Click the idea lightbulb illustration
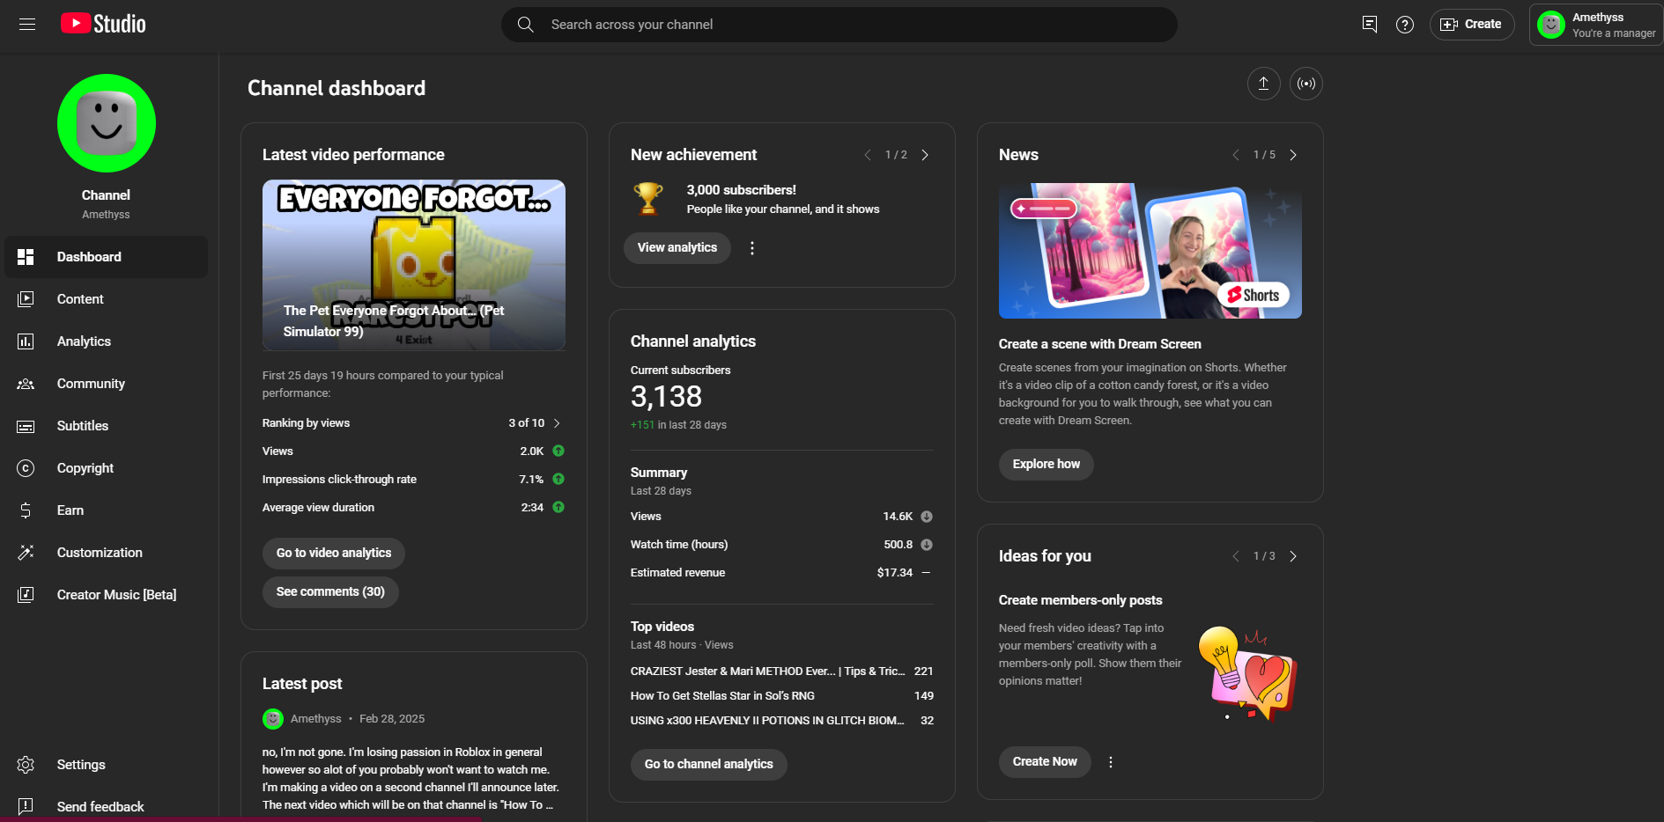1664x822 pixels. pyautogui.click(x=1248, y=673)
